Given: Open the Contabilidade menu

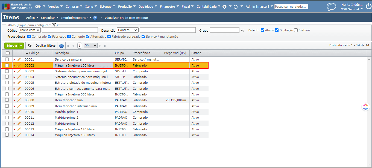Looking at the screenshot, I should coord(209,7).
